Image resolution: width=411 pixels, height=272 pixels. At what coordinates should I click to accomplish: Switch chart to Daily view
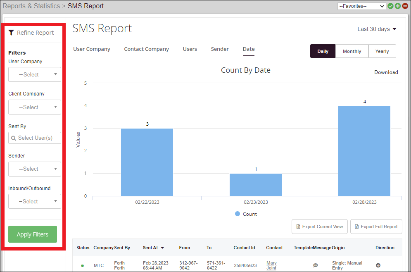(323, 51)
